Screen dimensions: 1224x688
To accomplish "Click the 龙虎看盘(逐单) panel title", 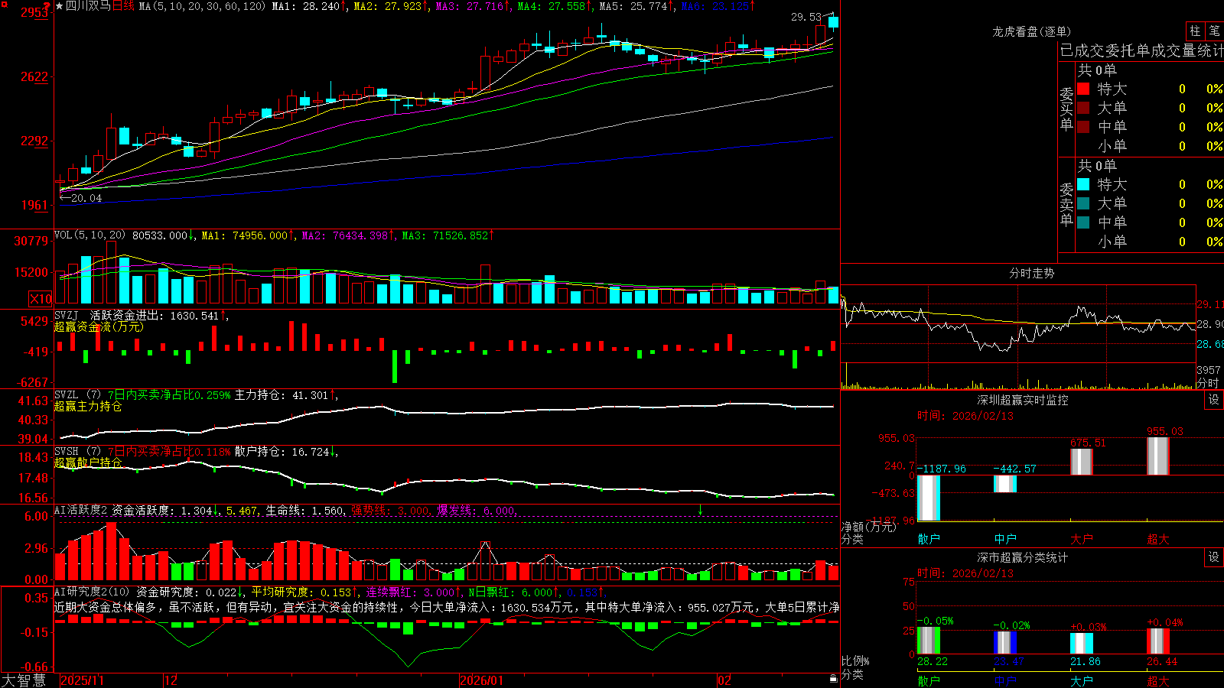I will point(1032,31).
